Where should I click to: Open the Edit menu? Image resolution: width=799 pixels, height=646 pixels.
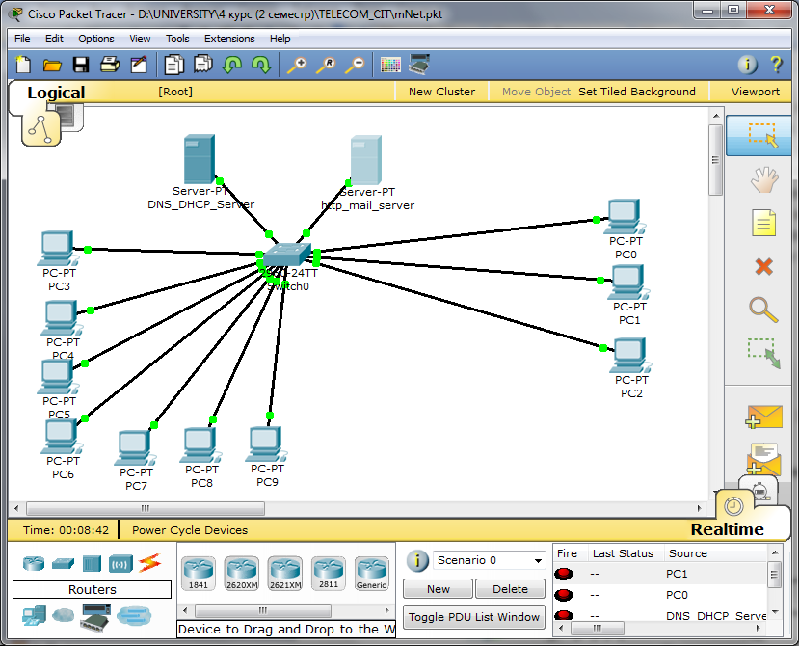click(x=54, y=39)
